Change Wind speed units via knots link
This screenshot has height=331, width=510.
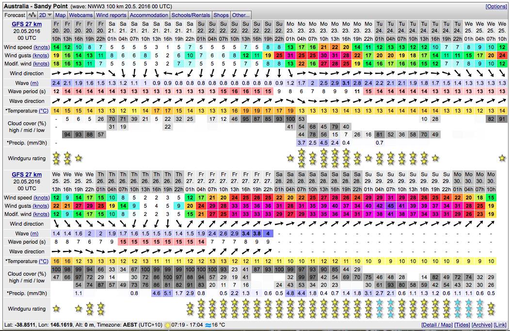point(41,47)
